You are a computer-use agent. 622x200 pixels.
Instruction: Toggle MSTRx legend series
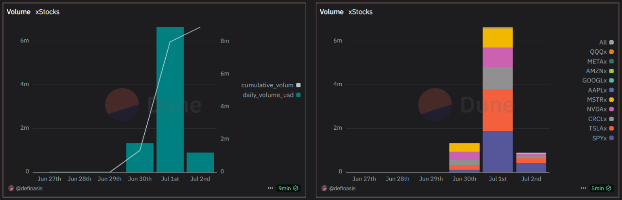(600, 100)
